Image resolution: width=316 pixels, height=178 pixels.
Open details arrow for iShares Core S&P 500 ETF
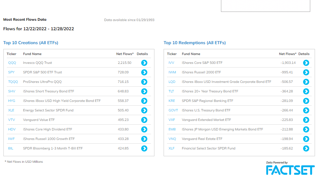[306, 63]
